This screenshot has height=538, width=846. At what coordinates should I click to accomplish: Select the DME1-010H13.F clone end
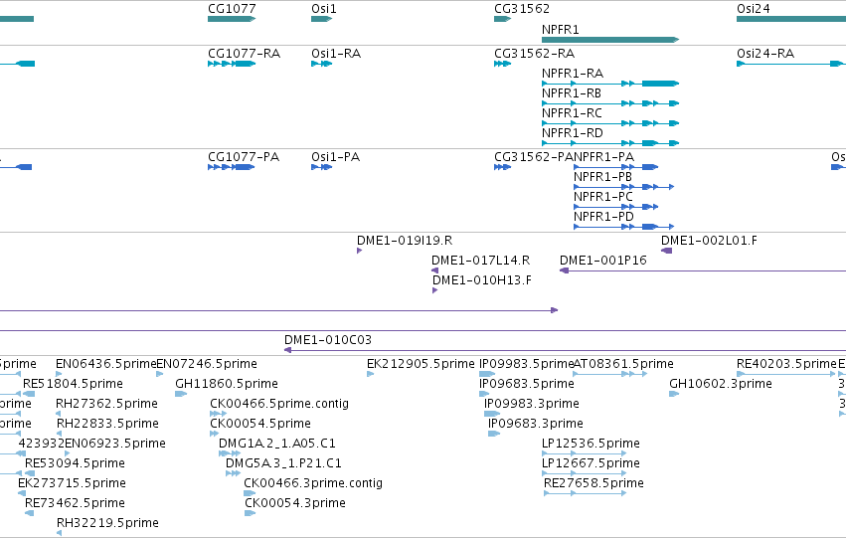434,290
